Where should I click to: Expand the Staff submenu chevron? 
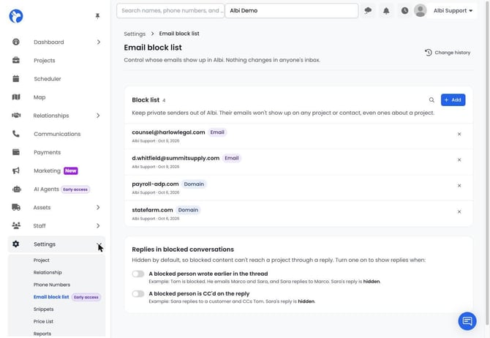click(98, 226)
